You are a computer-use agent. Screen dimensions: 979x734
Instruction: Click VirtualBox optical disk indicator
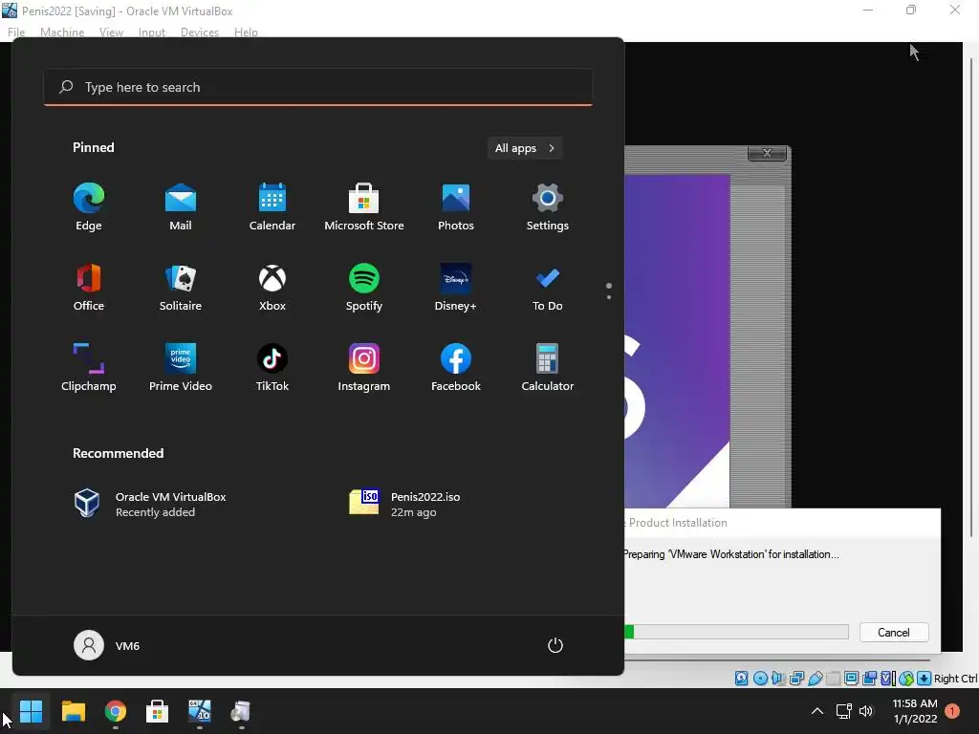[x=760, y=678]
